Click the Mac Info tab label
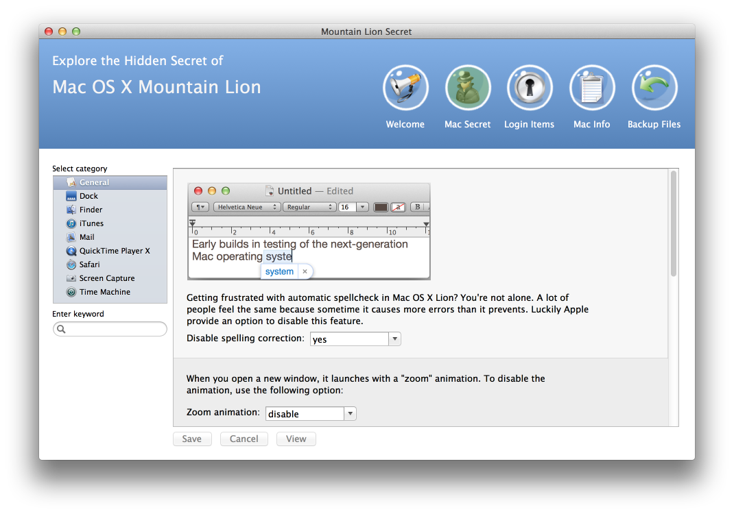Image resolution: width=734 pixels, height=514 pixels. click(592, 125)
